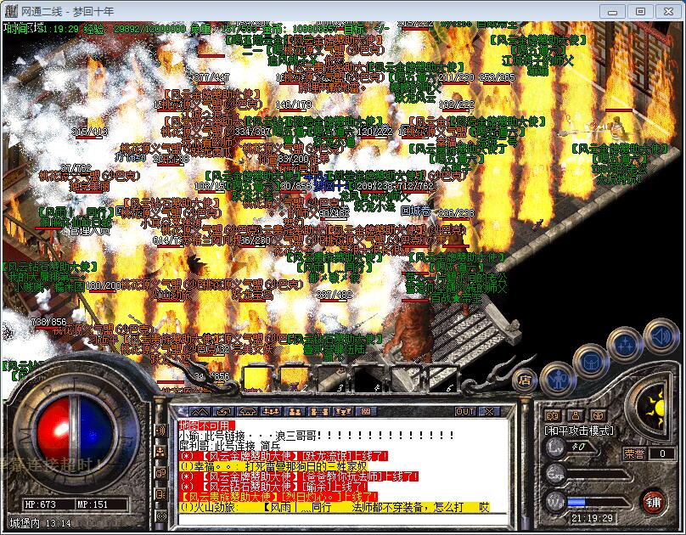Click the HP:673 readout
The height and width of the screenshot is (535, 686).
pyautogui.click(x=40, y=504)
